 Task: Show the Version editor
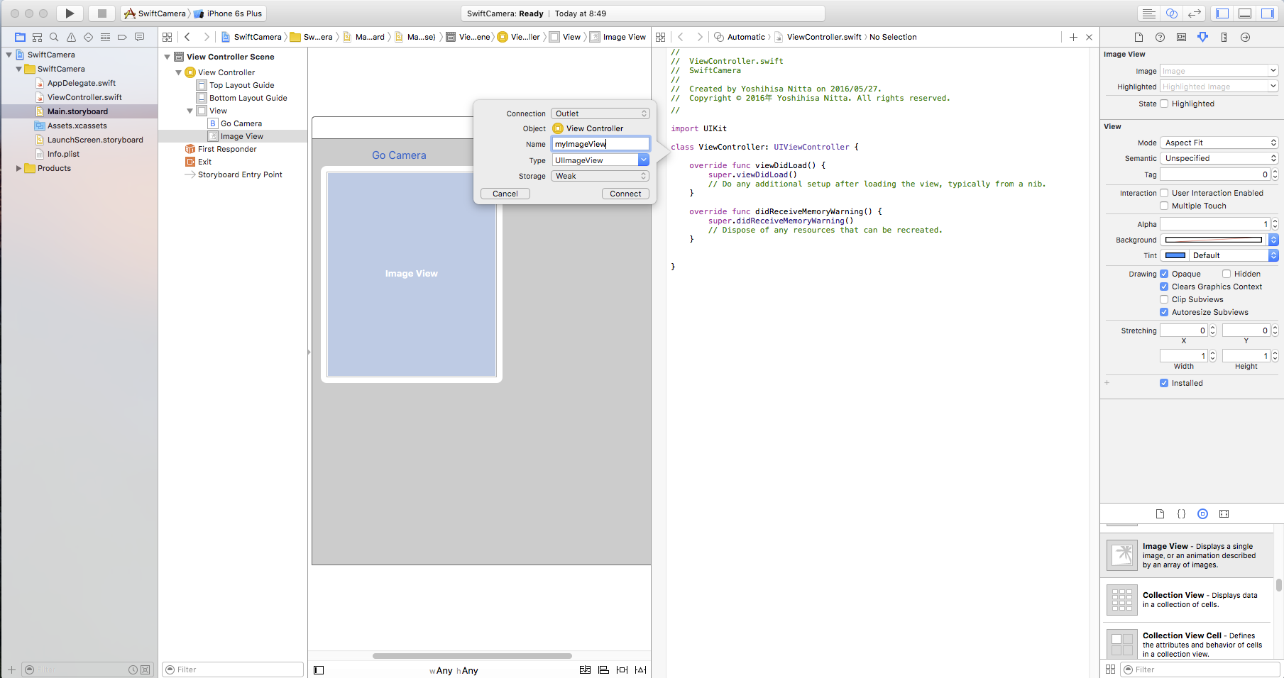1195,13
